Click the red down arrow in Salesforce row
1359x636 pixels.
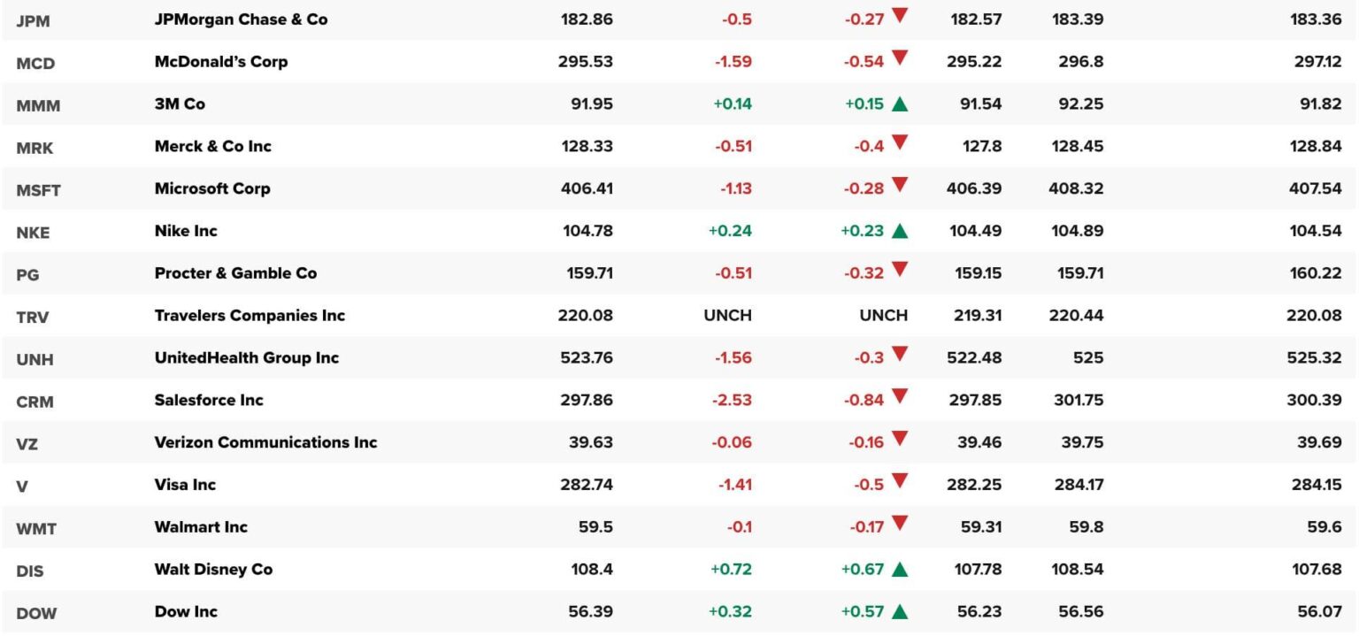(900, 396)
